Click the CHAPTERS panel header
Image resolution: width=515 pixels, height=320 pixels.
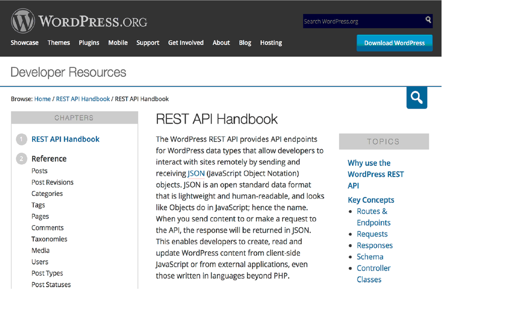[74, 118]
